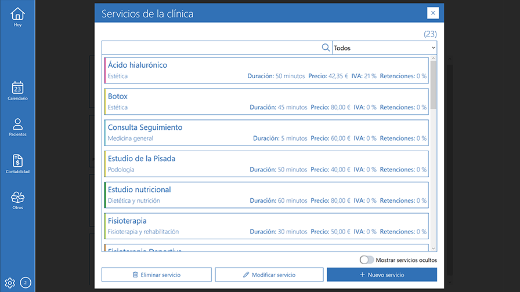Image resolution: width=520 pixels, height=292 pixels.
Task: Toggle Mostrar servicios ocultos switch
Action: point(366,260)
